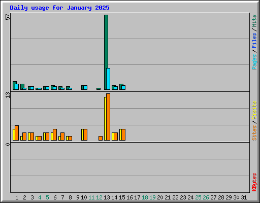This screenshot has height=203, width=260.
Task: Click the 13 axis value label
Action: click(8, 95)
